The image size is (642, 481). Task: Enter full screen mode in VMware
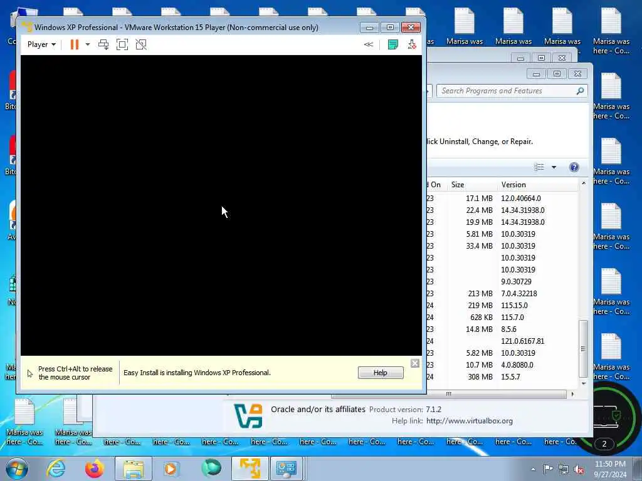tap(122, 44)
